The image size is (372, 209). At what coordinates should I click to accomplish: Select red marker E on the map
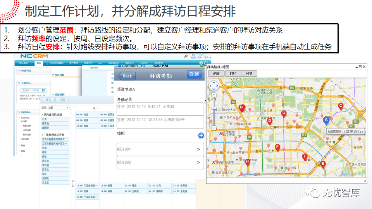323,164
